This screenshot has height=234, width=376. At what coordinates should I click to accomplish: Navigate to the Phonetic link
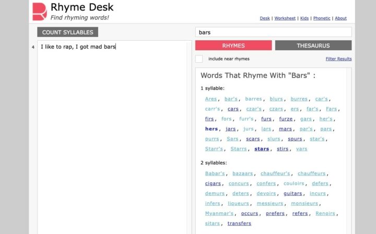pos(322,18)
